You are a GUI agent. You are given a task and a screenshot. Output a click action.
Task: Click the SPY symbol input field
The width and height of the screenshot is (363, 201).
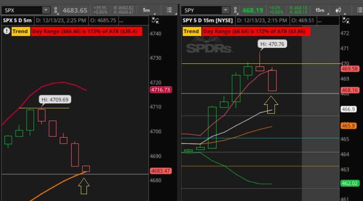point(201,10)
